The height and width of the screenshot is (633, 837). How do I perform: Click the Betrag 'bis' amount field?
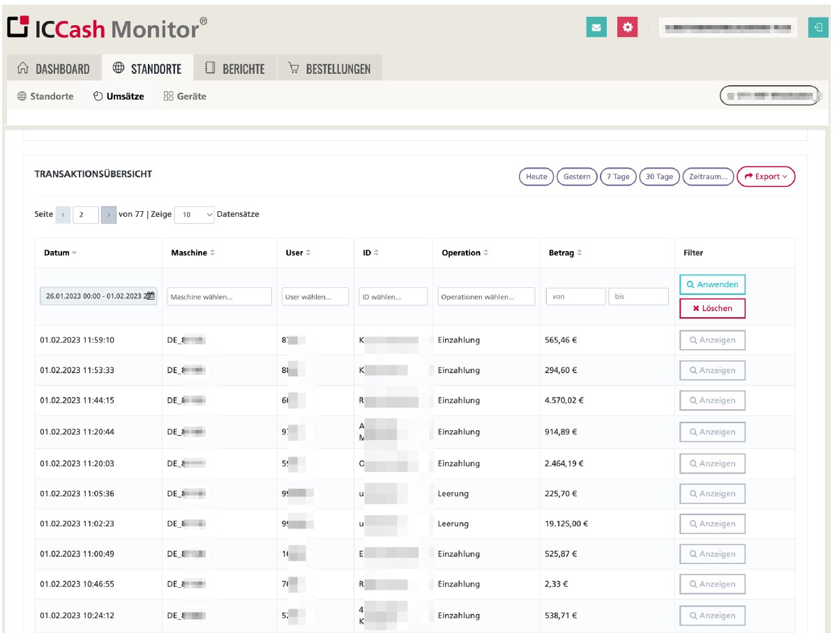638,296
